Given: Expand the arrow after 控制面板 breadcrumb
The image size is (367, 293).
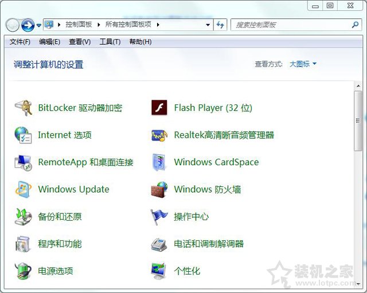Looking at the screenshot, I should (99, 25).
